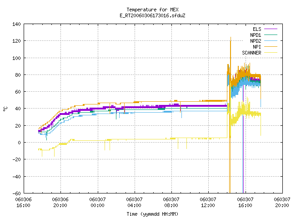
Task: Click the purple ELS legend line sample
Action: click(x=271, y=29)
